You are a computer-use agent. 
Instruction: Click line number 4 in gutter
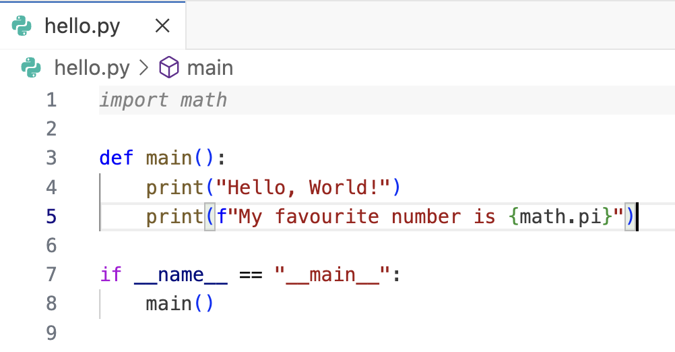point(52,187)
